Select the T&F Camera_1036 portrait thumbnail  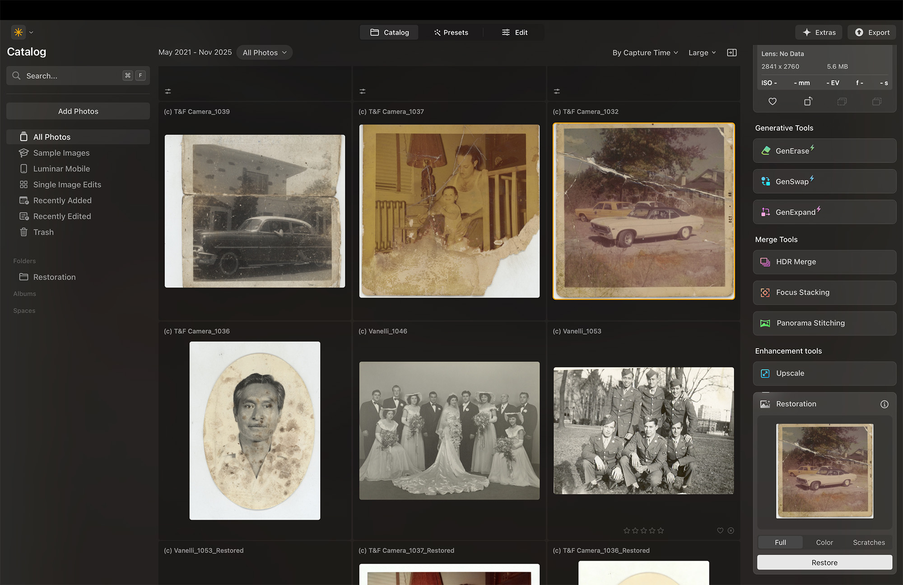click(x=255, y=431)
